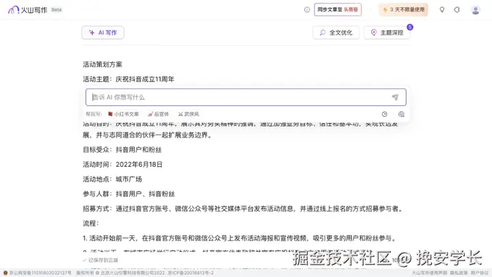Click the title 活动策划方案

click(x=102, y=64)
